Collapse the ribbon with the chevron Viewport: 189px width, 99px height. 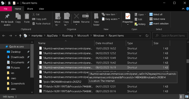tap(183, 9)
